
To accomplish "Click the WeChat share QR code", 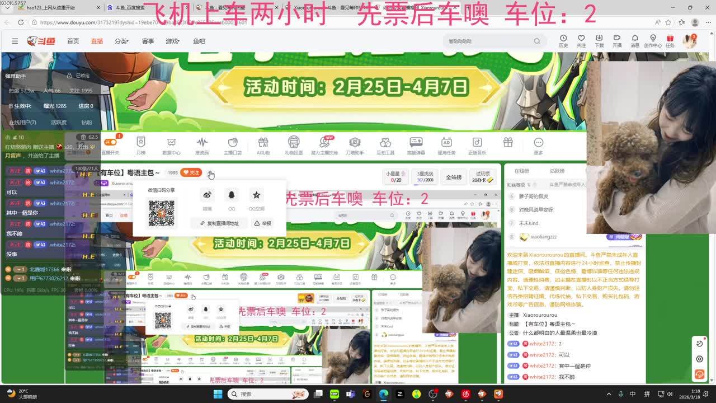I will click(x=161, y=213).
